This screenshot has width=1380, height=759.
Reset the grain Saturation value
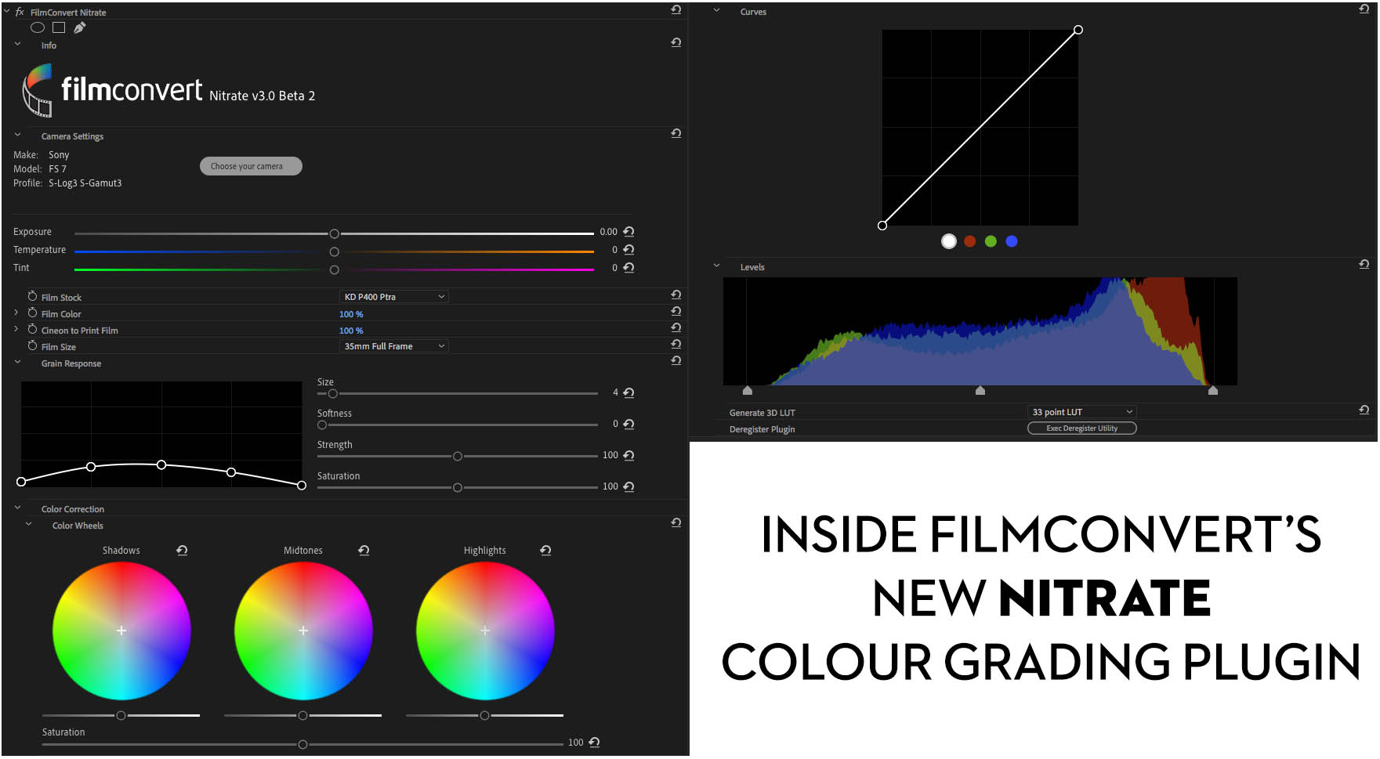(628, 486)
